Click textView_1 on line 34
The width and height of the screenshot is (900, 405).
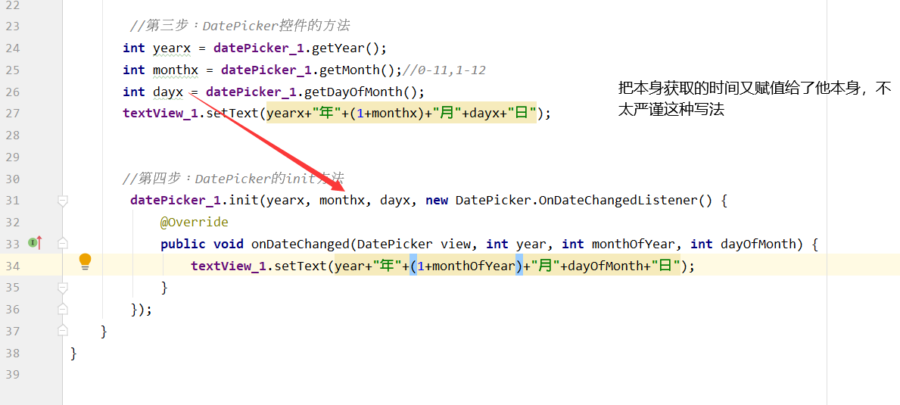[x=229, y=266]
